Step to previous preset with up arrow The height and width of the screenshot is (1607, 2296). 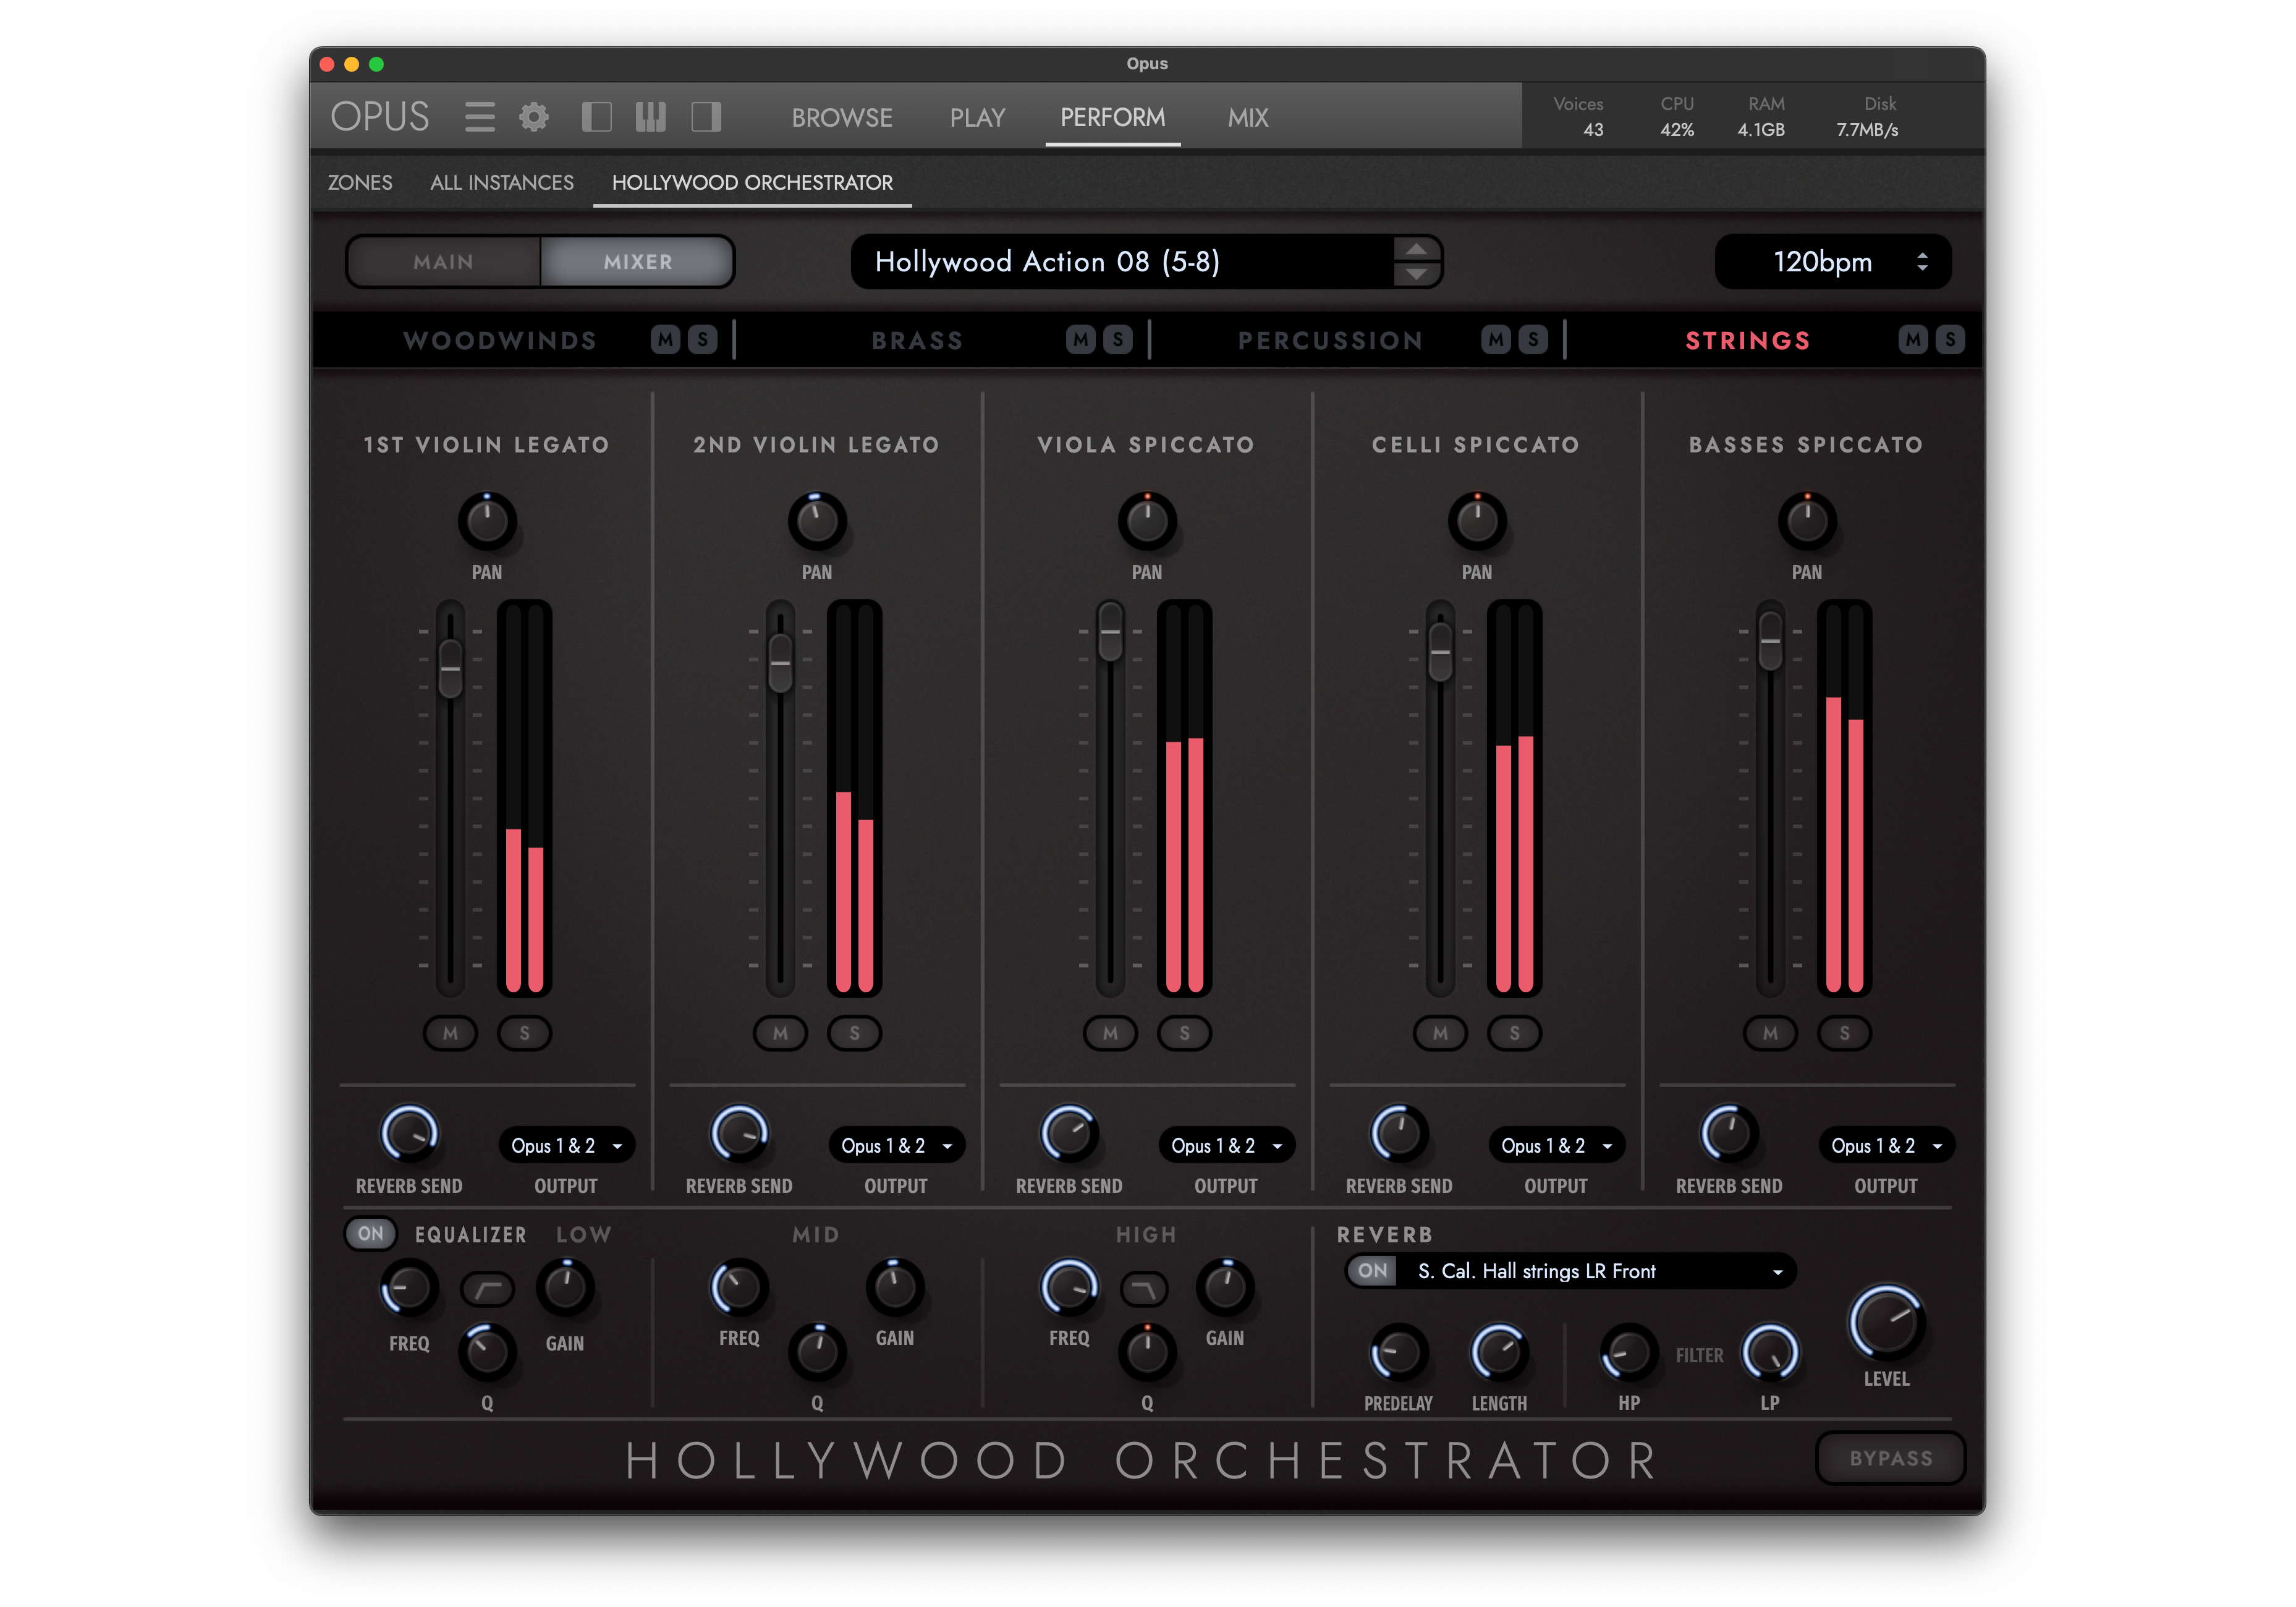[x=1417, y=249]
